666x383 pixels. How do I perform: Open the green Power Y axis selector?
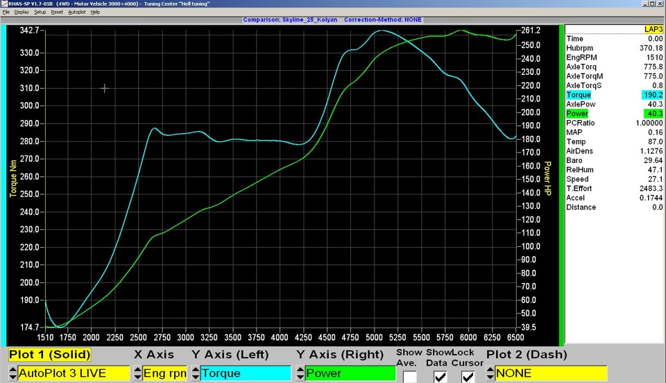(x=350, y=373)
